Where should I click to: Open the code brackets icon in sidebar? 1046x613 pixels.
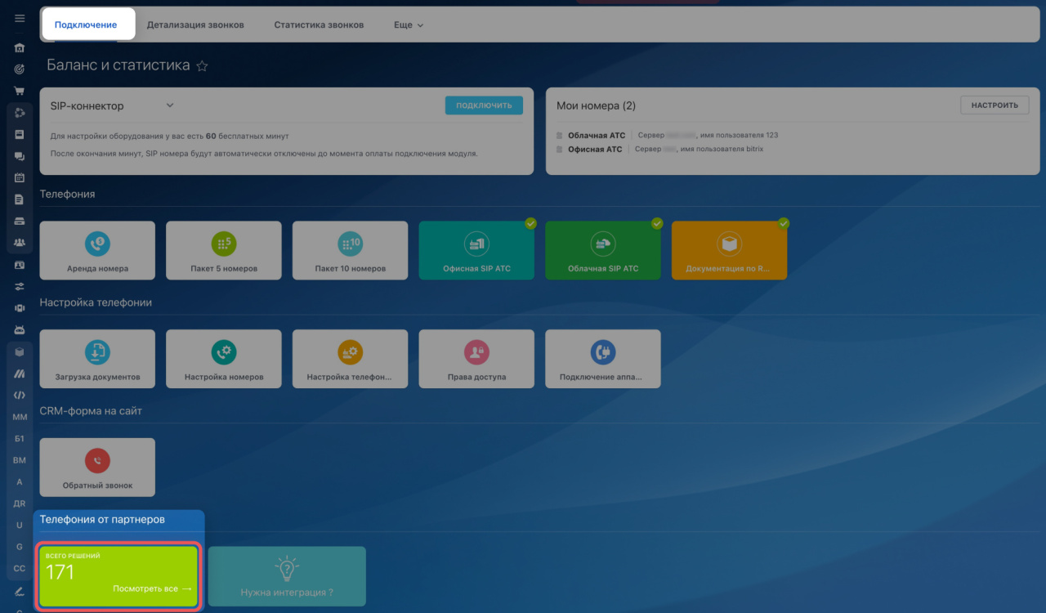[20, 395]
